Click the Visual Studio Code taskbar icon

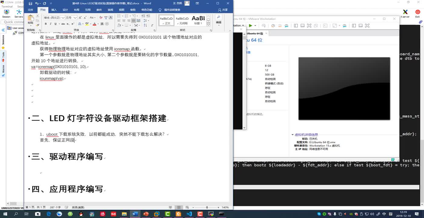click(x=189, y=214)
